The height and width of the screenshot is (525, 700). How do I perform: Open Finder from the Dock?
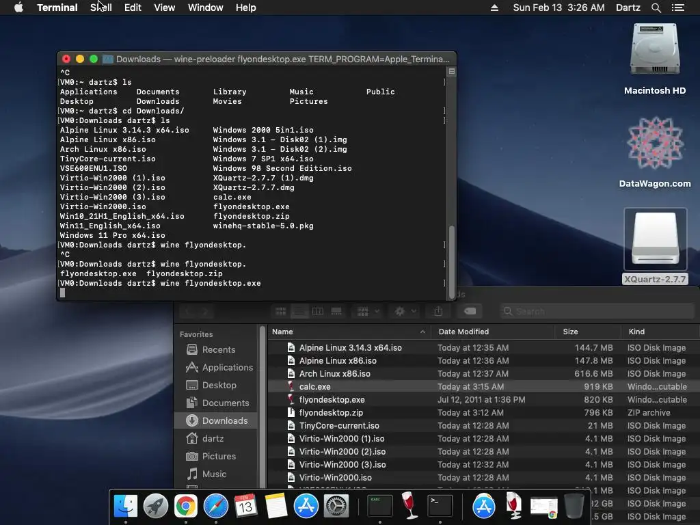point(126,506)
